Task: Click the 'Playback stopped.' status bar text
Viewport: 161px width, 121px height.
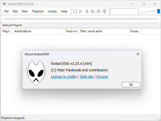Action: [x=13, y=118]
